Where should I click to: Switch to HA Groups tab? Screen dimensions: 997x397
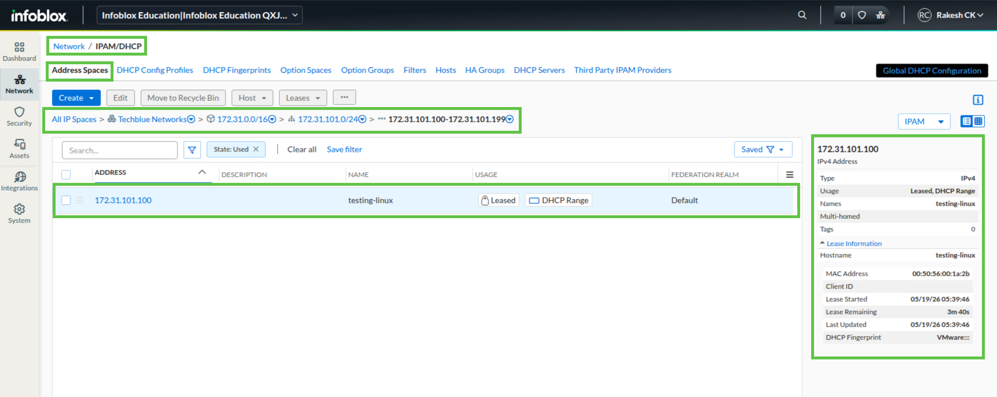(x=485, y=70)
